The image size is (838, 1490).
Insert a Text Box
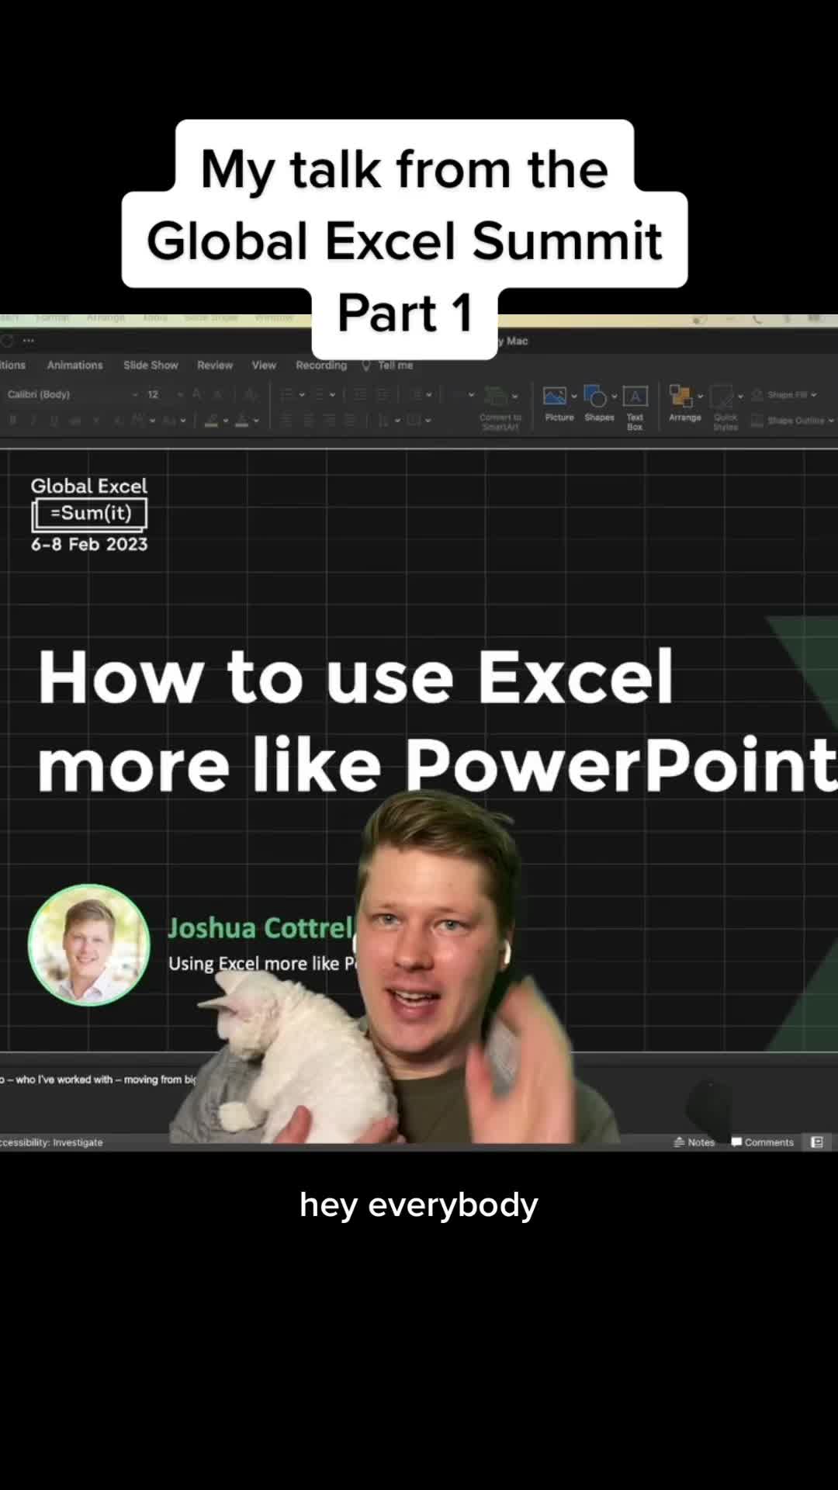(x=635, y=408)
